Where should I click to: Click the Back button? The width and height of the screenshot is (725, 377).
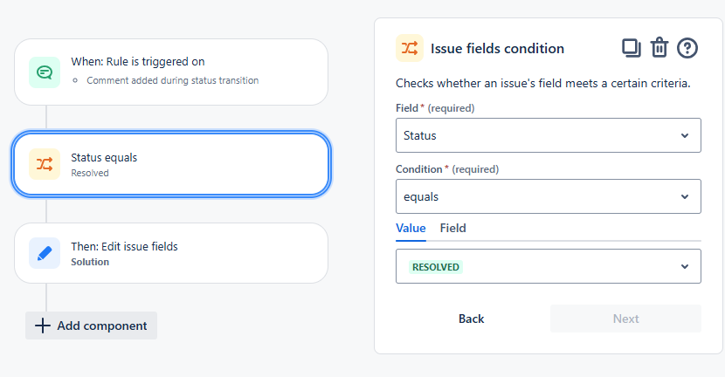point(471,319)
